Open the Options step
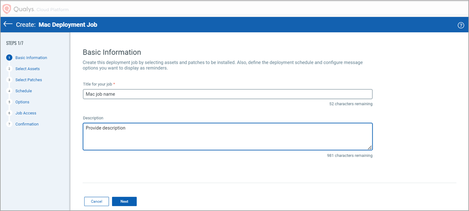This screenshot has width=469, height=211. [22, 102]
